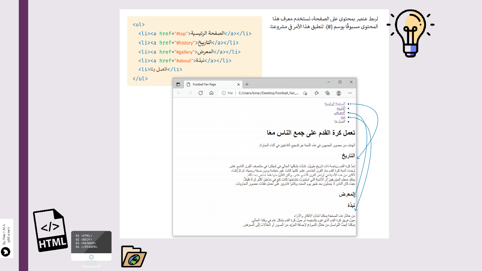Close the Football Fan Page tab
The image size is (482, 271).
tap(239, 85)
